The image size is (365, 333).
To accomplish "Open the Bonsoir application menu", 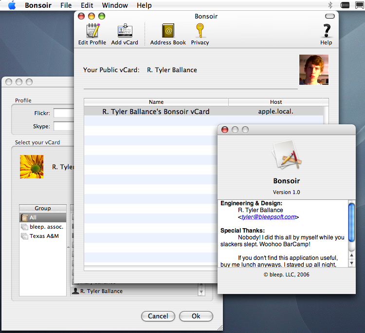I will click(x=38, y=5).
